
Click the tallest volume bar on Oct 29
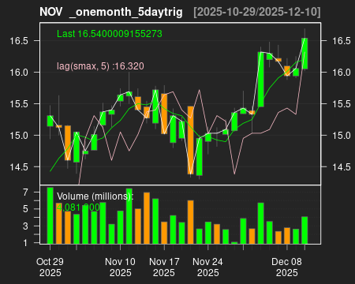click(x=50, y=215)
